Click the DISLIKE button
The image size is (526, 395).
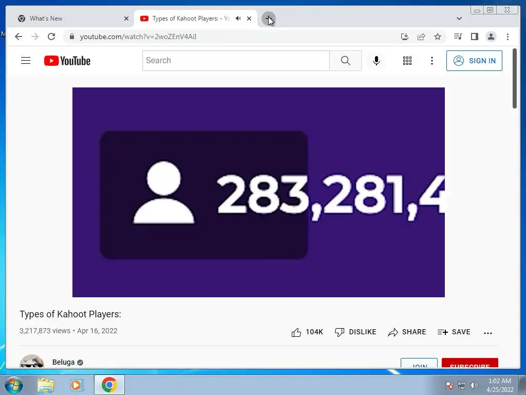pyautogui.click(x=355, y=332)
